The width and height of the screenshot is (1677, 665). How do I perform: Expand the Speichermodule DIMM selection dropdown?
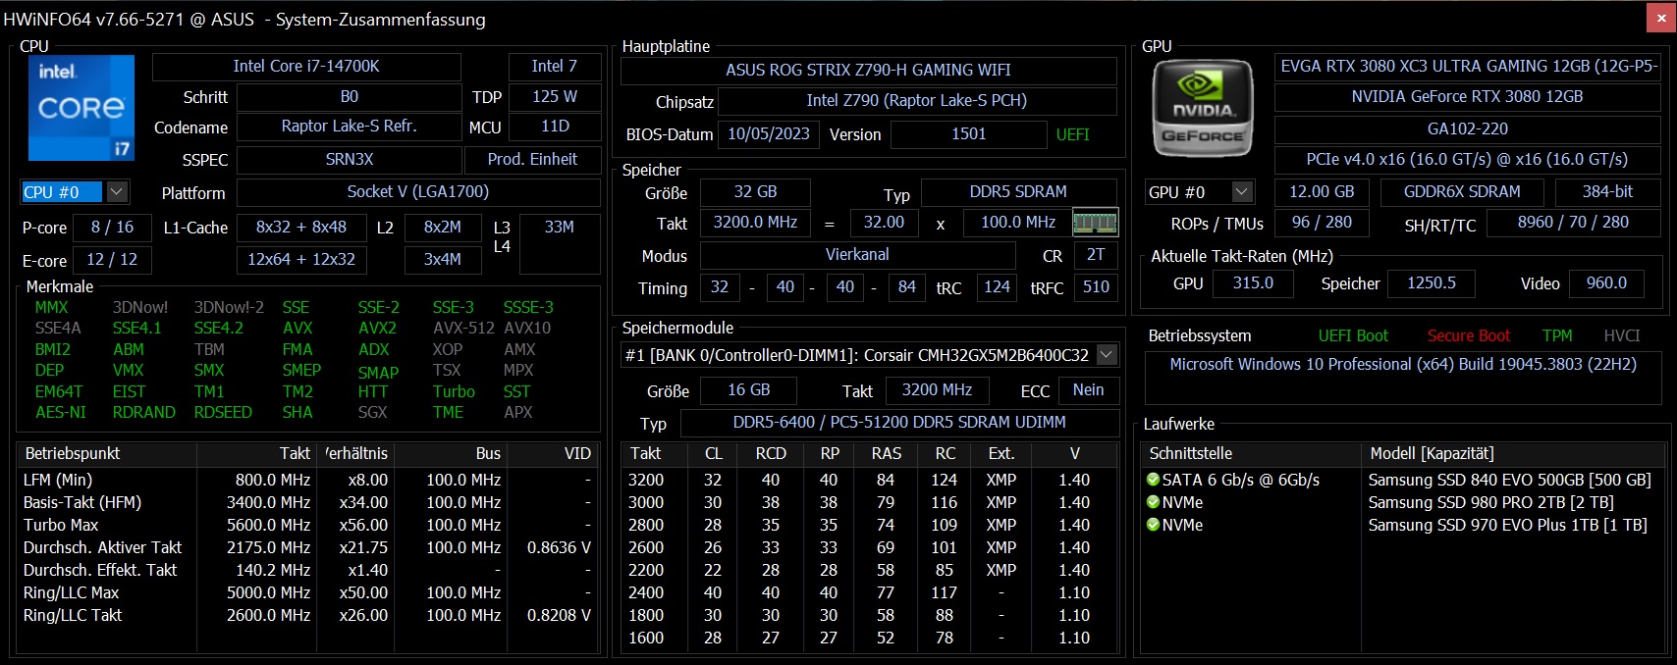click(1107, 355)
